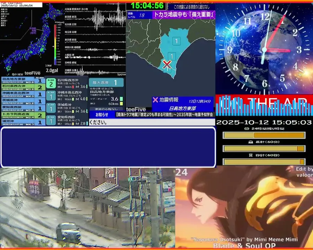Screen dimensions: 313x250
Task: Click the red X epicenter marker on map
Action: point(167,64)
